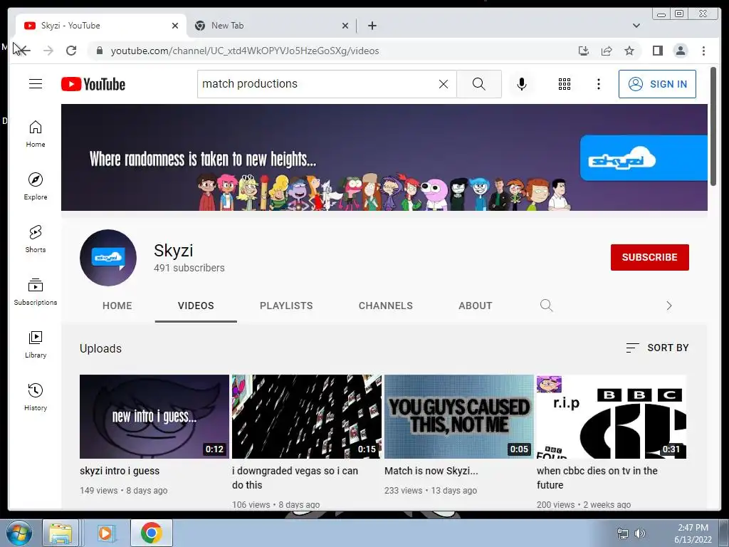Click the BBC r.i.p thumbnail
The image size is (729, 547).
tap(612, 416)
